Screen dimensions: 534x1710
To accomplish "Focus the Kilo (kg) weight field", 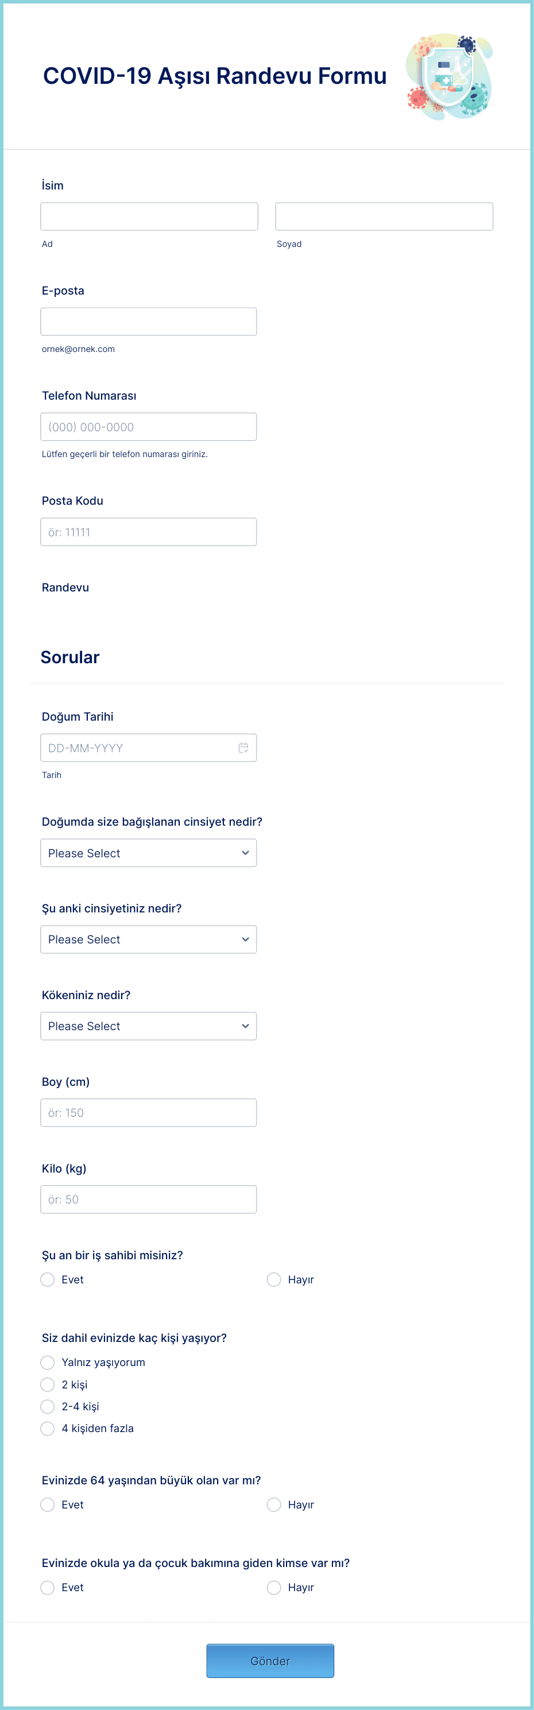I will (149, 1200).
